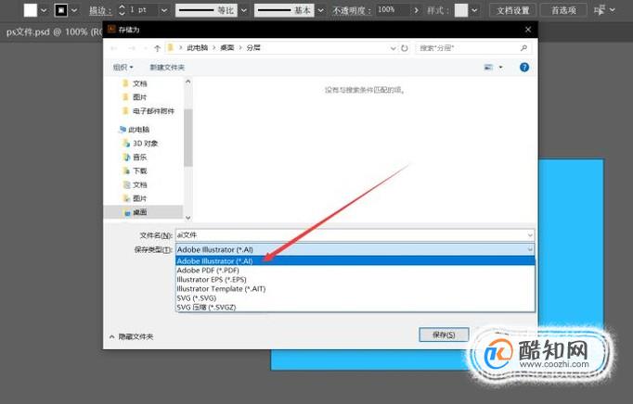Go up one folder level
The height and width of the screenshot is (404, 633).
click(x=158, y=48)
